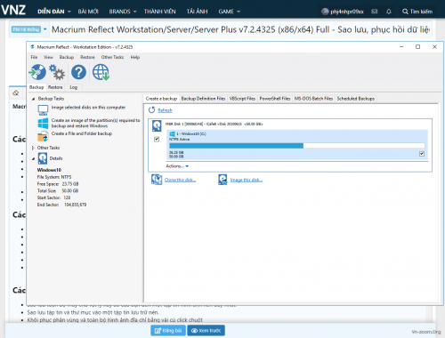Open settings gears toolbar icon
This screenshot has width=445, height=338.
(57, 72)
